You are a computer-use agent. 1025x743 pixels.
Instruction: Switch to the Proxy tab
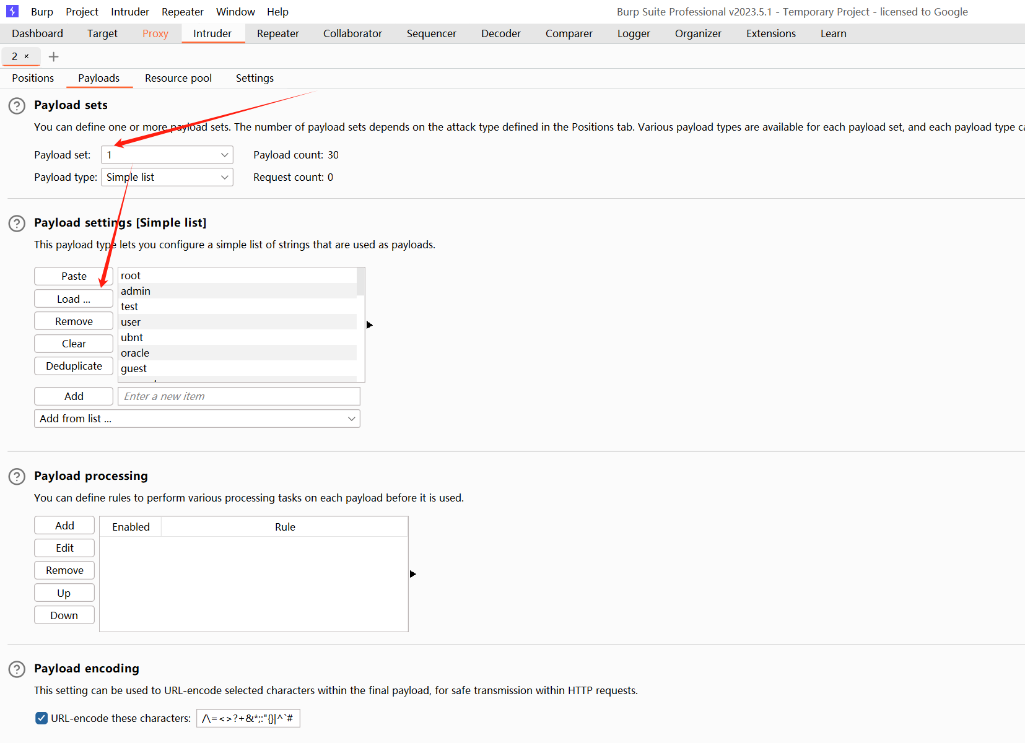pyautogui.click(x=155, y=33)
